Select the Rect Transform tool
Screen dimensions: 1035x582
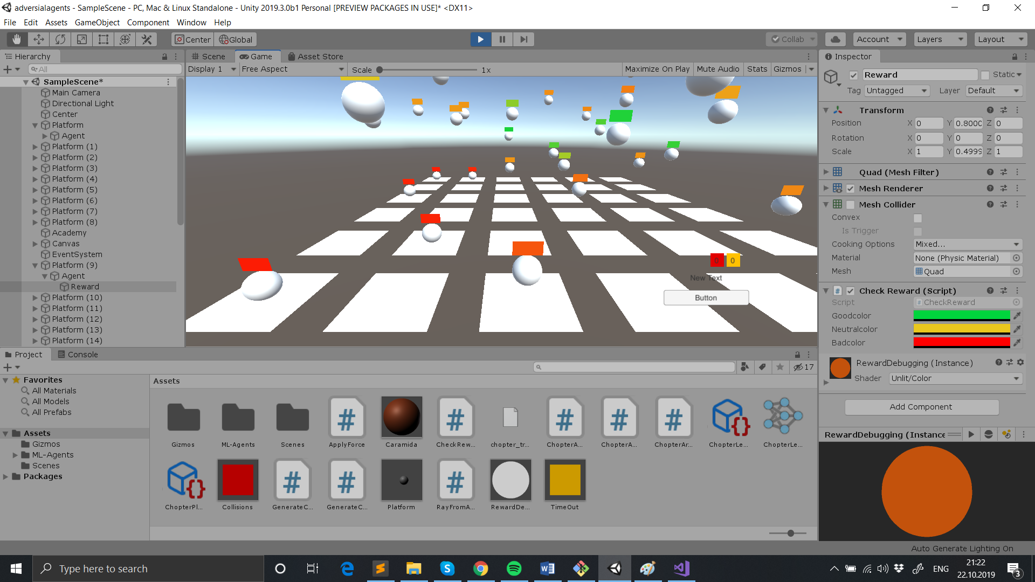tap(103, 39)
